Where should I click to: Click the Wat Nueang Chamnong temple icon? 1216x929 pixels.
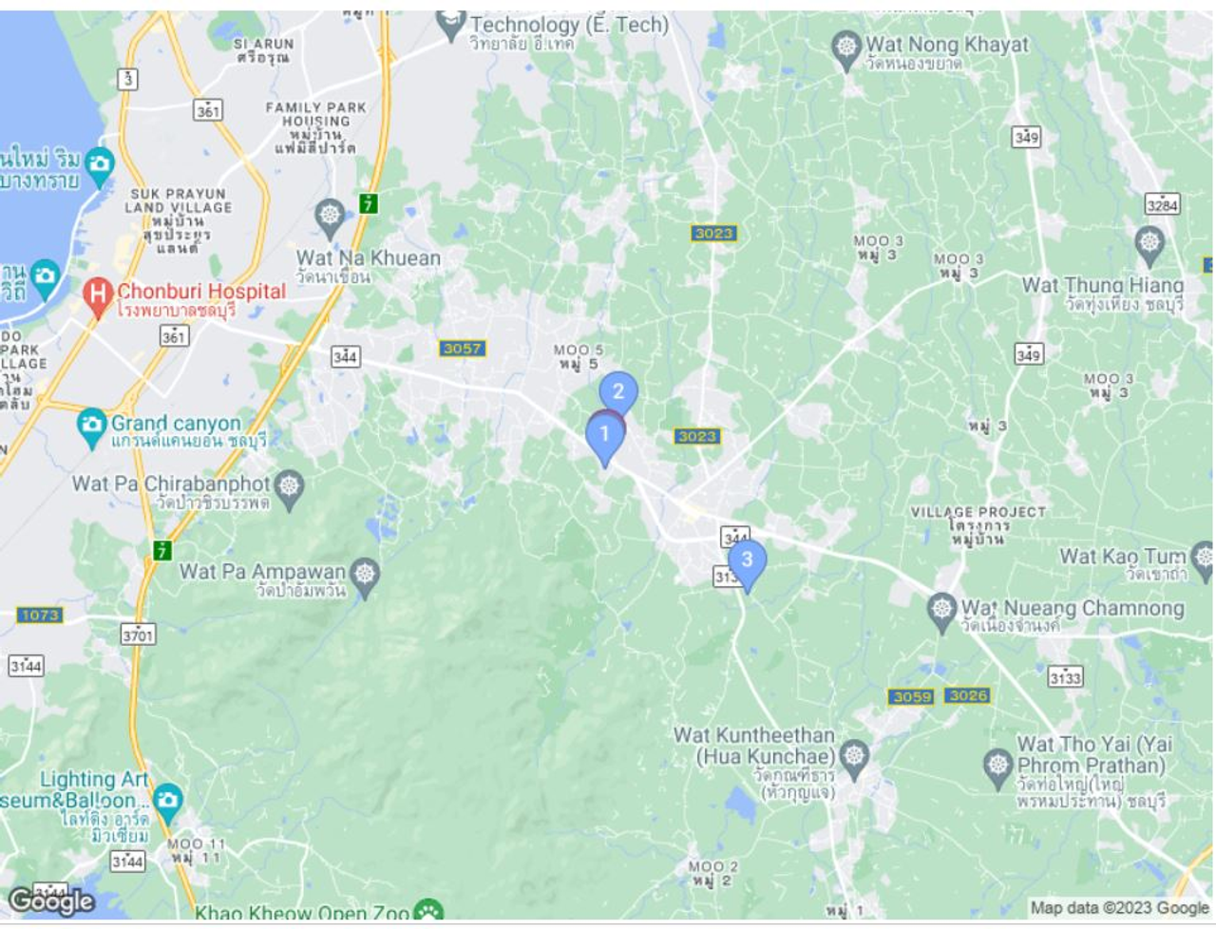coord(941,612)
